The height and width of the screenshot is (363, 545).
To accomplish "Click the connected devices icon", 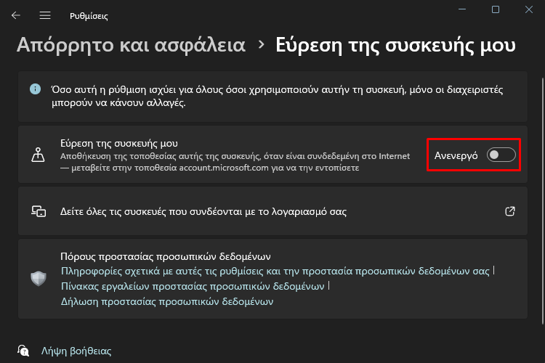I will (39, 211).
